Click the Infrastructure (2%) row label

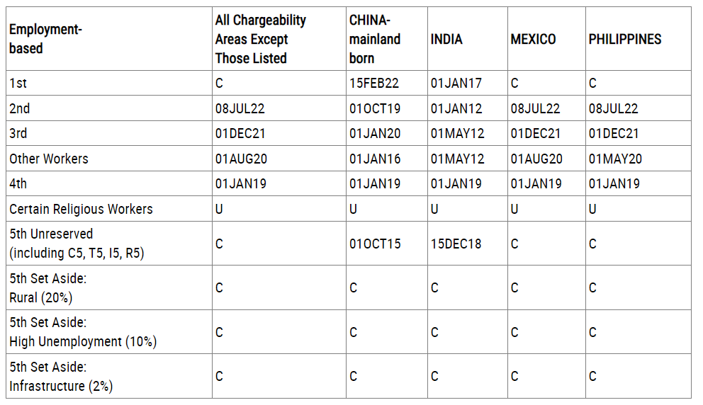coord(61,386)
